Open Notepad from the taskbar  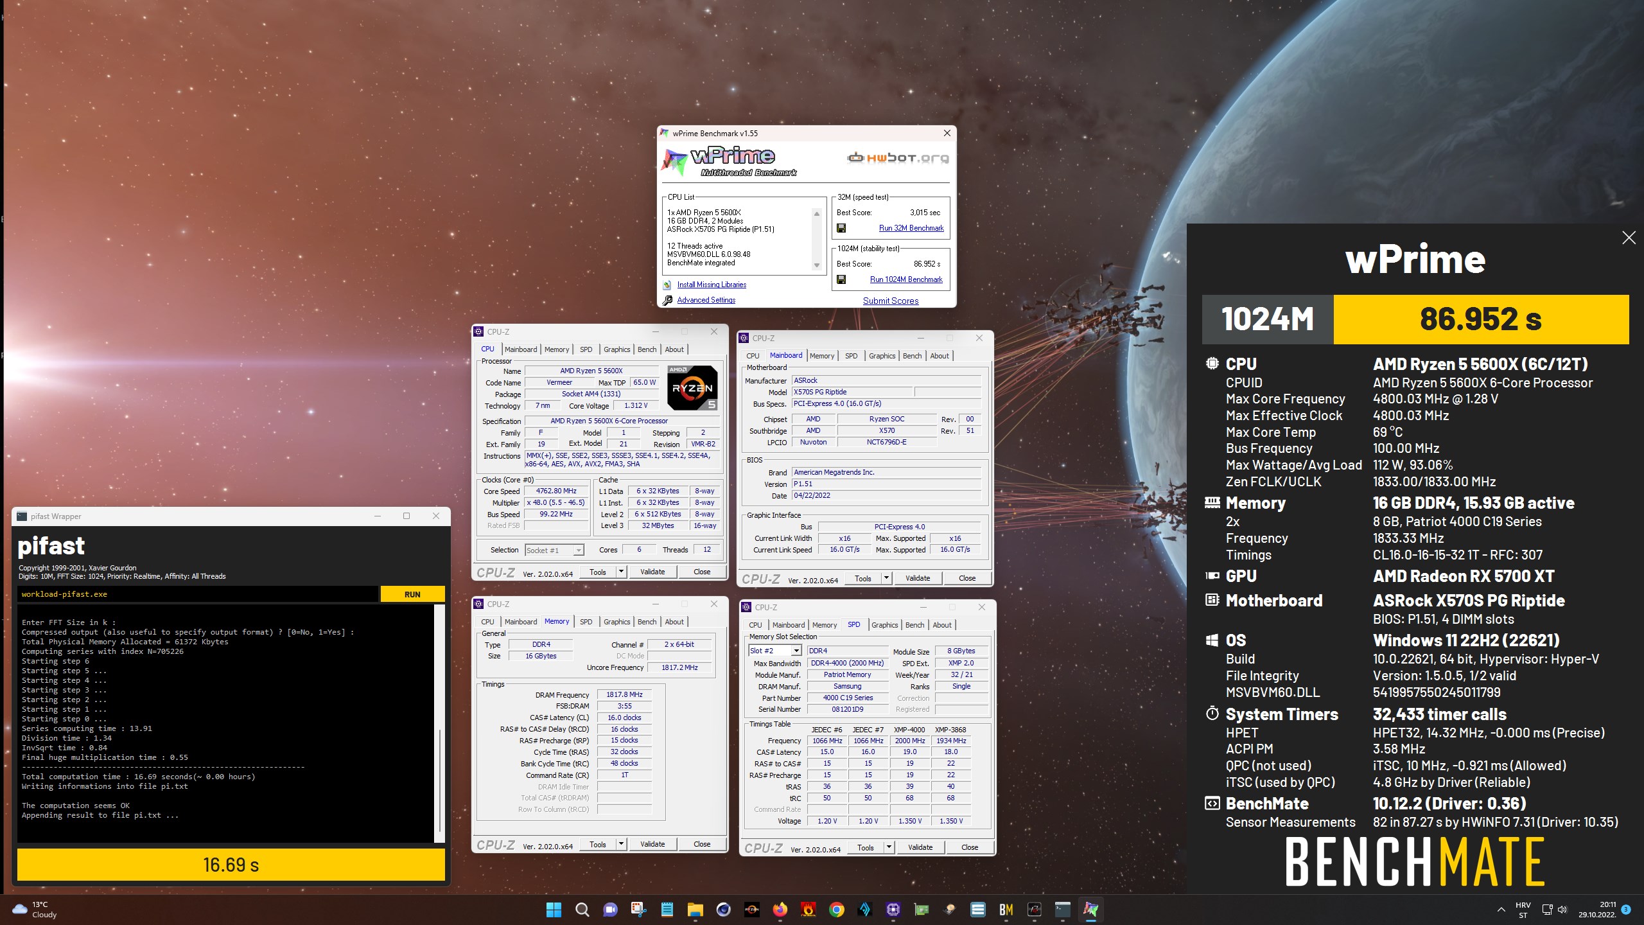[667, 910]
